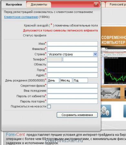The height and width of the screenshot is (145, 126).
Task: Click the Год birthday field
Action: 81,81
